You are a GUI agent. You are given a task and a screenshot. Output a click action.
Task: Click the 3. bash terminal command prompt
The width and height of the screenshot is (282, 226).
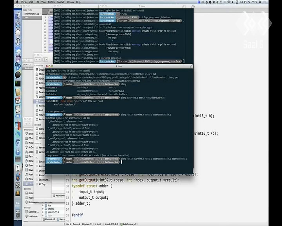click(121, 162)
